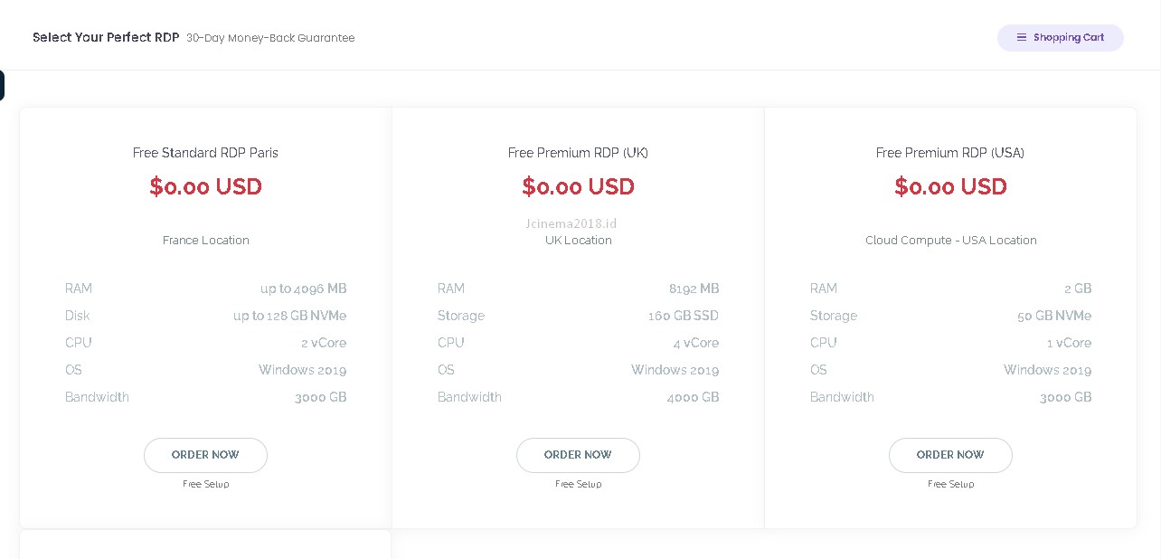Click the hamburger icon in Shopping Cart

click(1022, 38)
